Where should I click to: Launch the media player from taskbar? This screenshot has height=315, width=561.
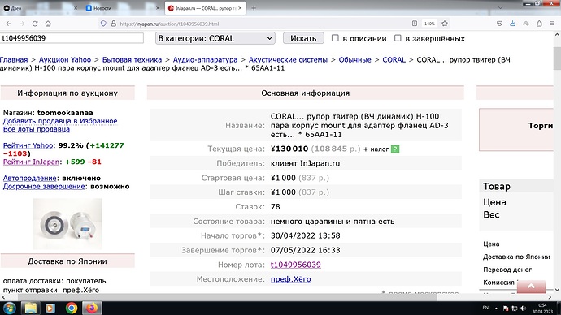point(50,308)
